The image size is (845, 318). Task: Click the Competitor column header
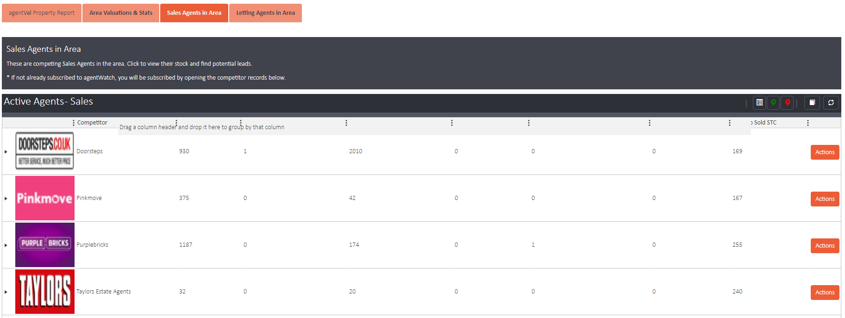[92, 123]
